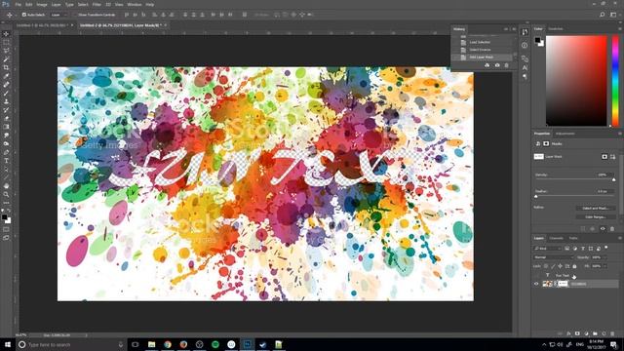Toggle mask visibility eye in Properties panel
Viewport: 624px width, 351px height.
coord(603,229)
